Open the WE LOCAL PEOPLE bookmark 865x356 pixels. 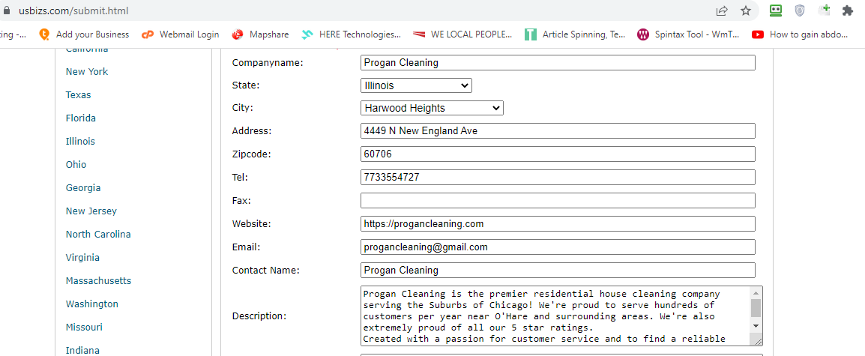tap(462, 34)
